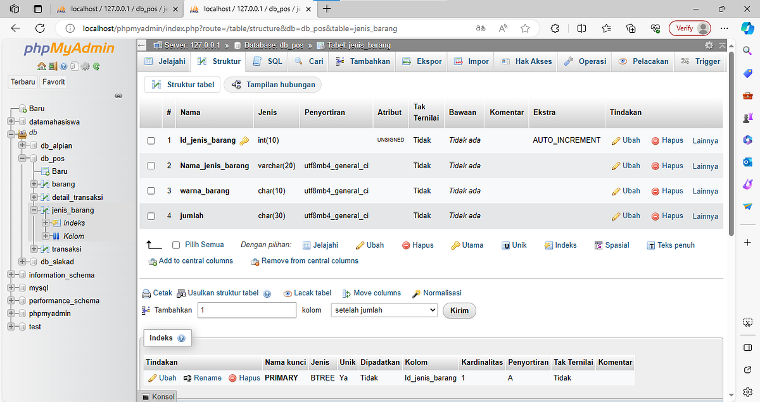
Task: Open the browser extensions puzzle icon
Action: point(555,28)
